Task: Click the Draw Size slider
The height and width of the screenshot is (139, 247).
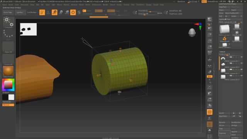Action: [x=150, y=14]
